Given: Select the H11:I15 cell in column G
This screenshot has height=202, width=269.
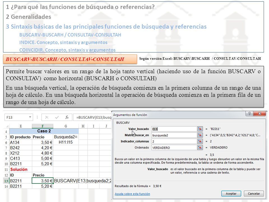Looking at the screenshot, I should coord(66,143).
